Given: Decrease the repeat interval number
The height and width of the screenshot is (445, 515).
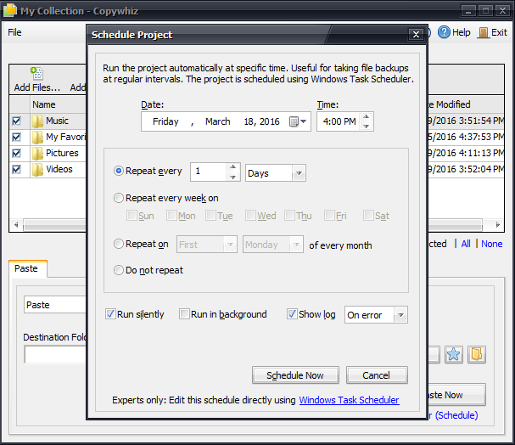Looking at the screenshot, I should click(232, 177).
